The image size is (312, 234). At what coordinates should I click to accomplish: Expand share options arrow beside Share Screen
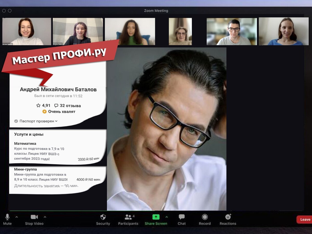coord(167,217)
